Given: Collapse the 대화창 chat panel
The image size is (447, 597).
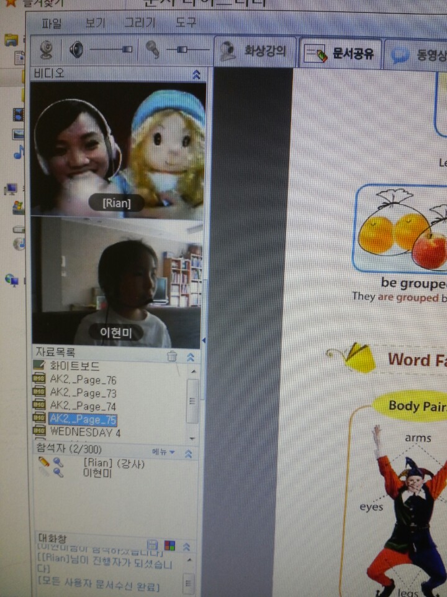Looking at the screenshot, I should click(x=186, y=546).
